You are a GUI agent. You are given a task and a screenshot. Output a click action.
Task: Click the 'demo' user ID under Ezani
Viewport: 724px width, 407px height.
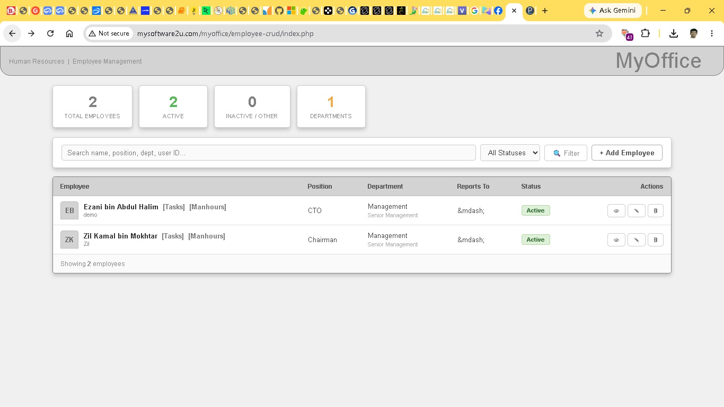click(90, 215)
